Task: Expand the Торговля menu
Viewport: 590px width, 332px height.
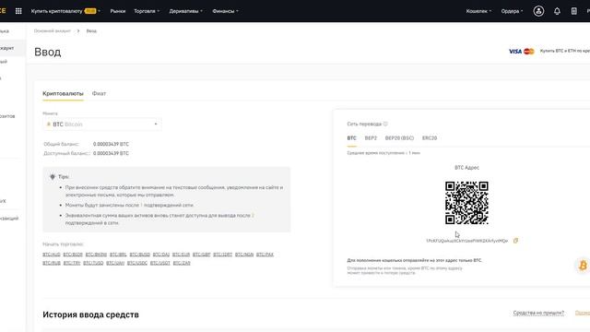Action: pyautogui.click(x=147, y=11)
